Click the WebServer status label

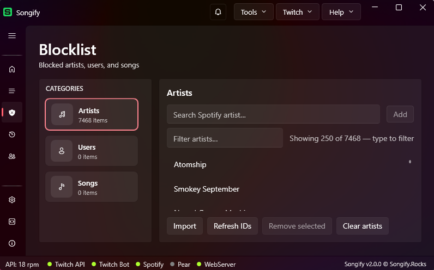[x=220, y=265]
